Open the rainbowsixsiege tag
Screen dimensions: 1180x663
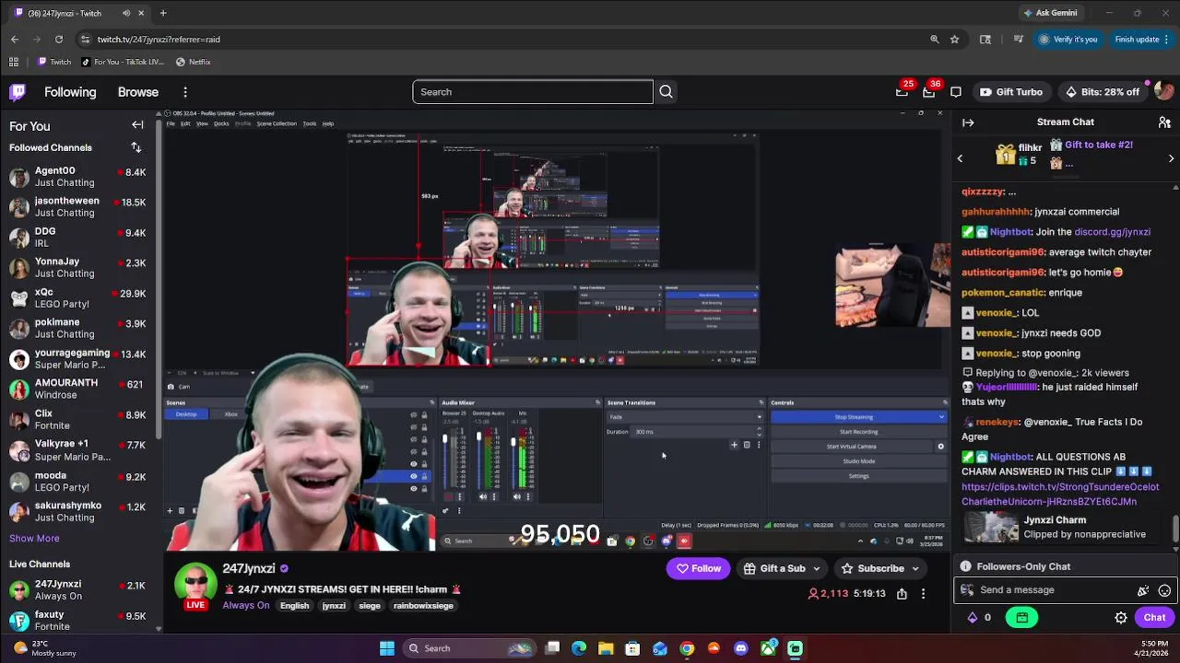[423, 606]
